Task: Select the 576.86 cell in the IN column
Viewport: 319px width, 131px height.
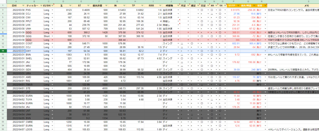Action: [117, 43]
